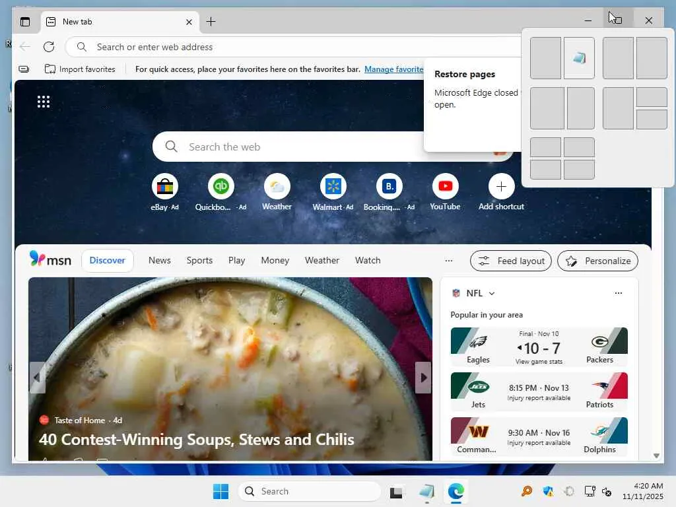Click Import favorites in favorites bar
The width and height of the screenshot is (676, 507).
(x=80, y=69)
